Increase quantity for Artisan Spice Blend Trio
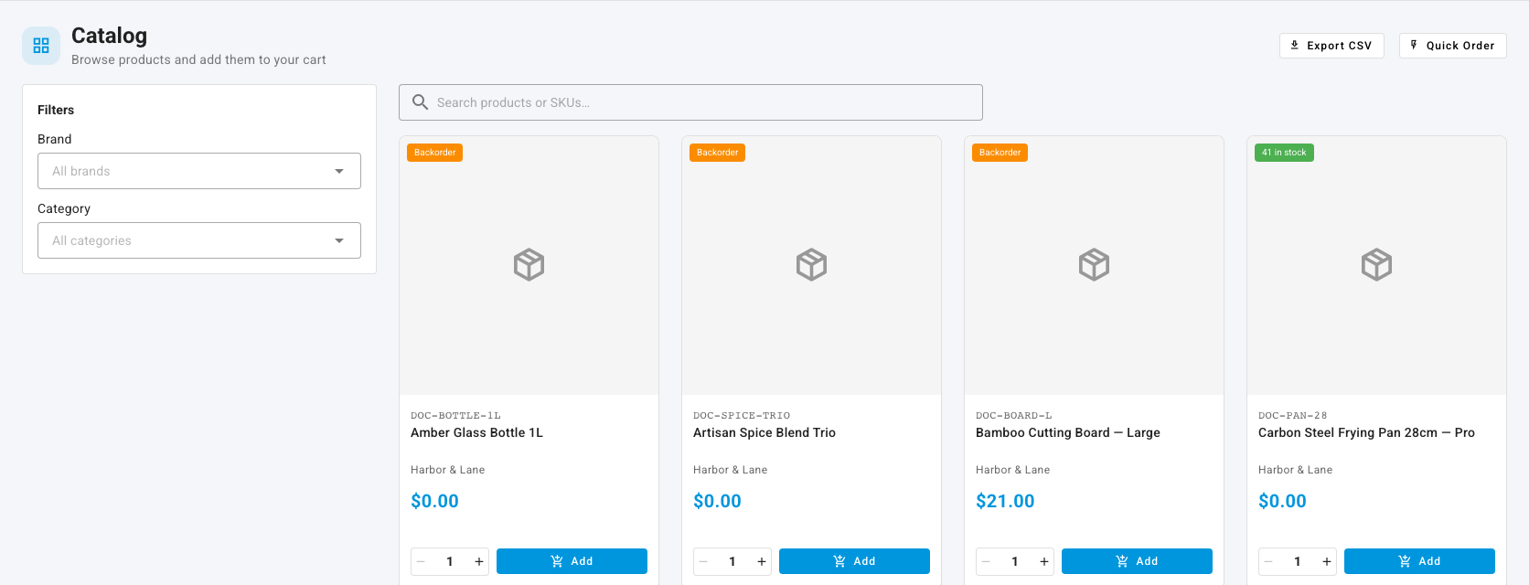 pyautogui.click(x=761, y=561)
